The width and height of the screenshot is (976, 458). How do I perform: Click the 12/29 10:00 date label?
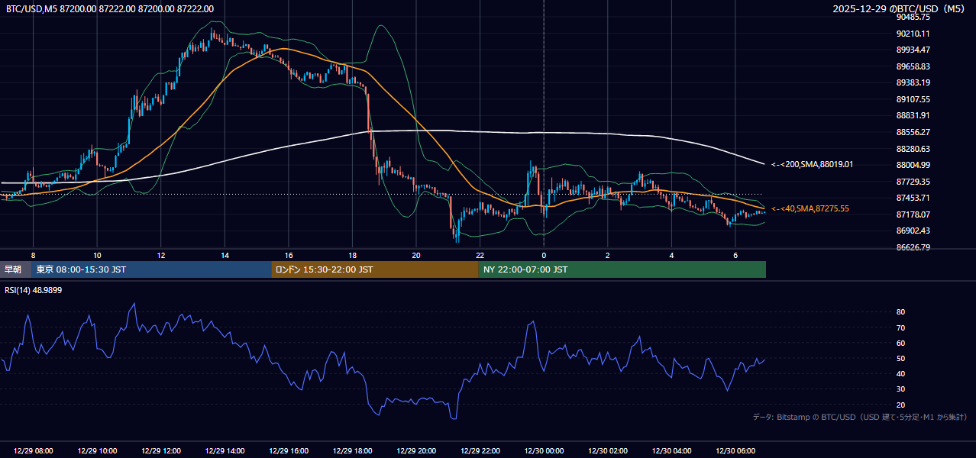pyautogui.click(x=97, y=451)
